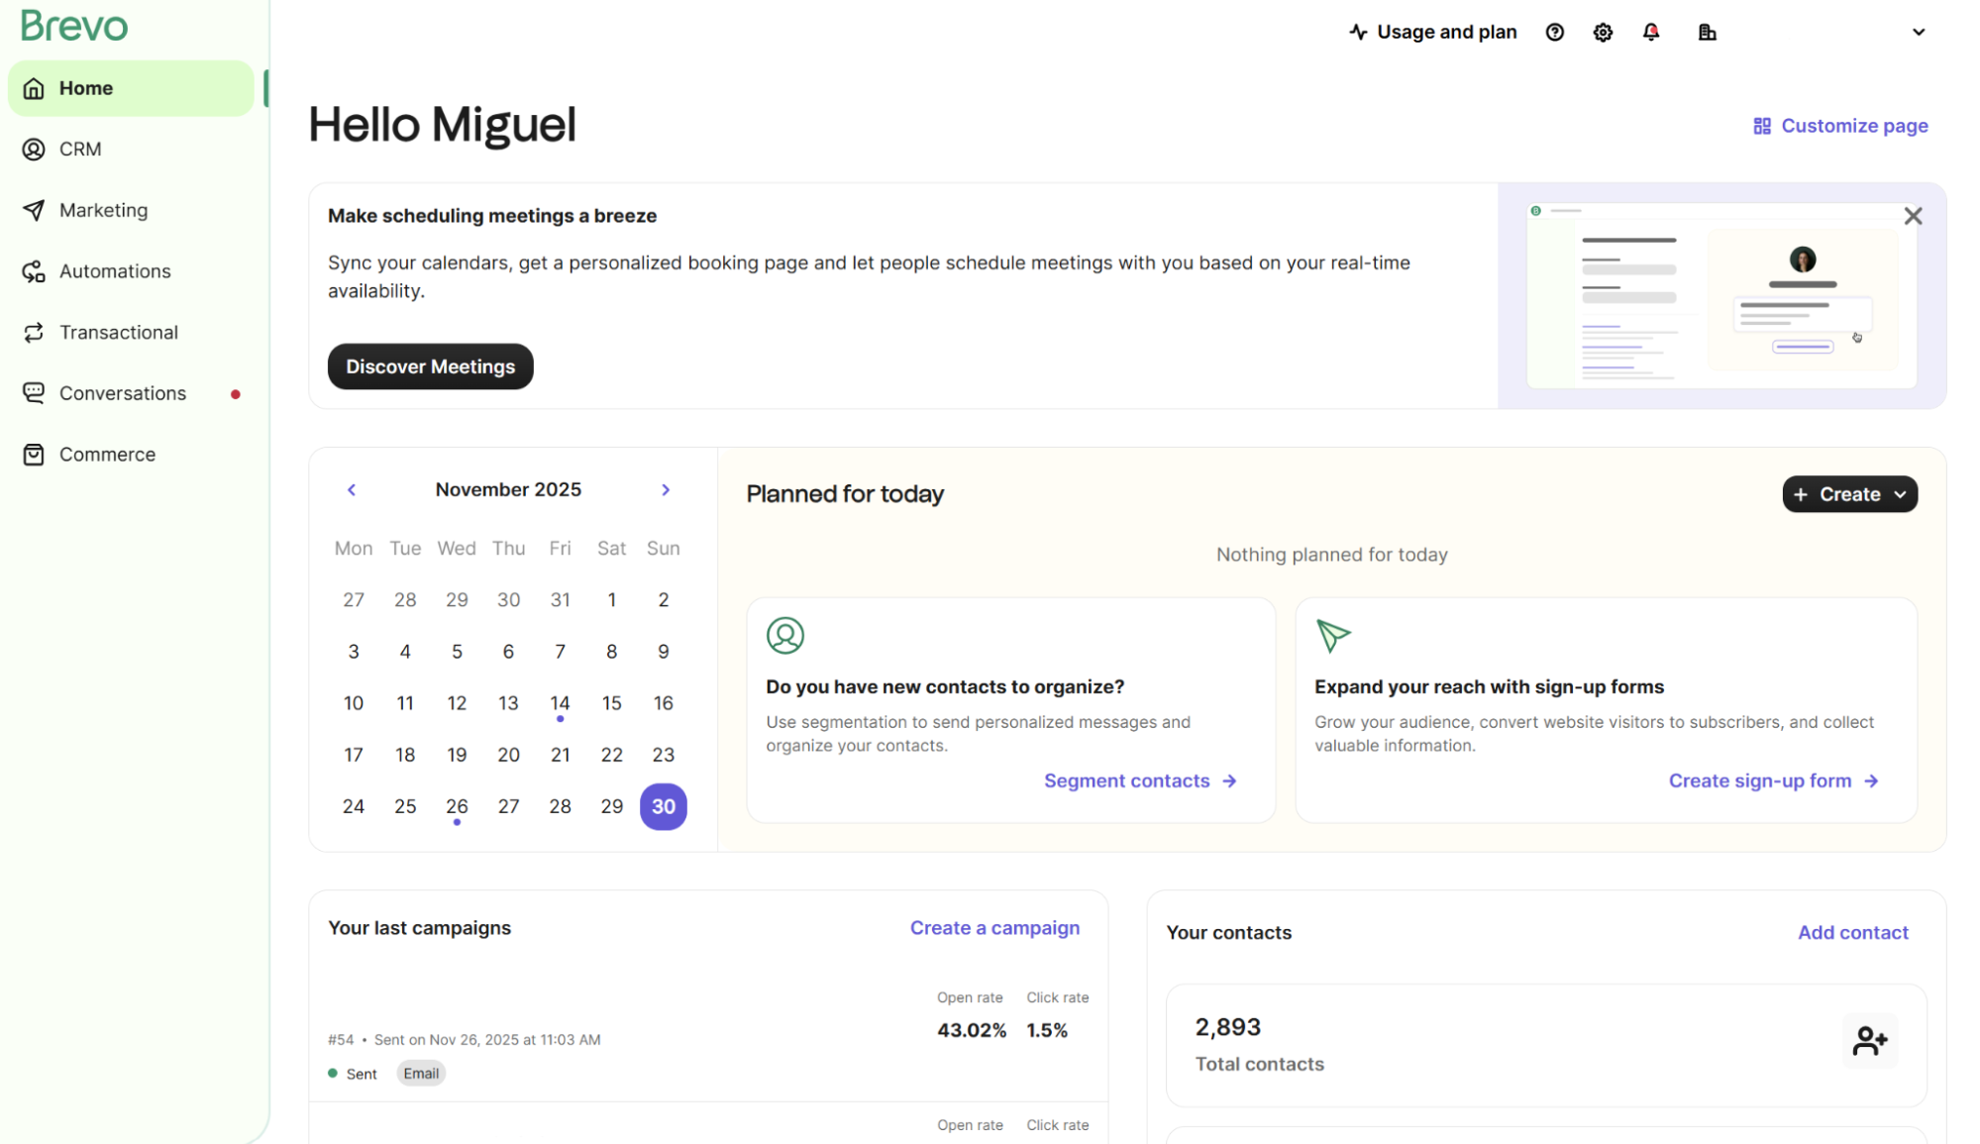Open the Commerce section
The height and width of the screenshot is (1144, 1980).
pyautogui.click(x=107, y=454)
